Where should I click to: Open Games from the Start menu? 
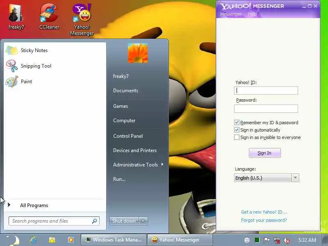121,106
